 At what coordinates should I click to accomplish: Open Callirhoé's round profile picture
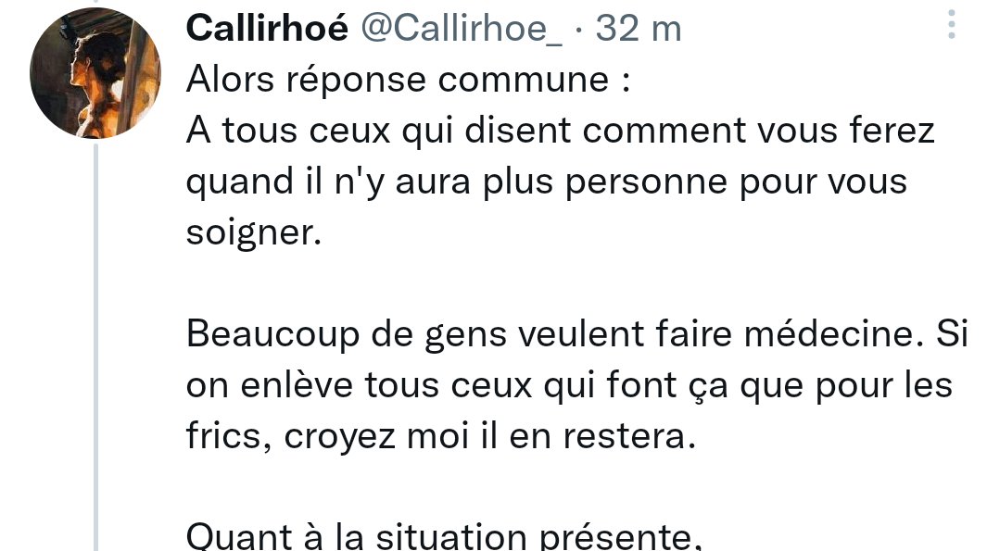click(95, 73)
